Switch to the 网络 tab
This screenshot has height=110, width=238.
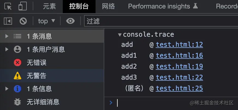coord(108,6)
